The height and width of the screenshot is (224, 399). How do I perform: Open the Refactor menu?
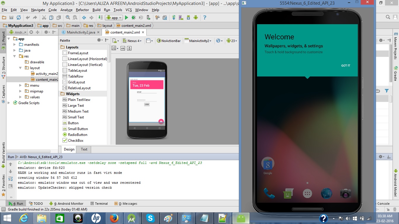tap(82, 10)
